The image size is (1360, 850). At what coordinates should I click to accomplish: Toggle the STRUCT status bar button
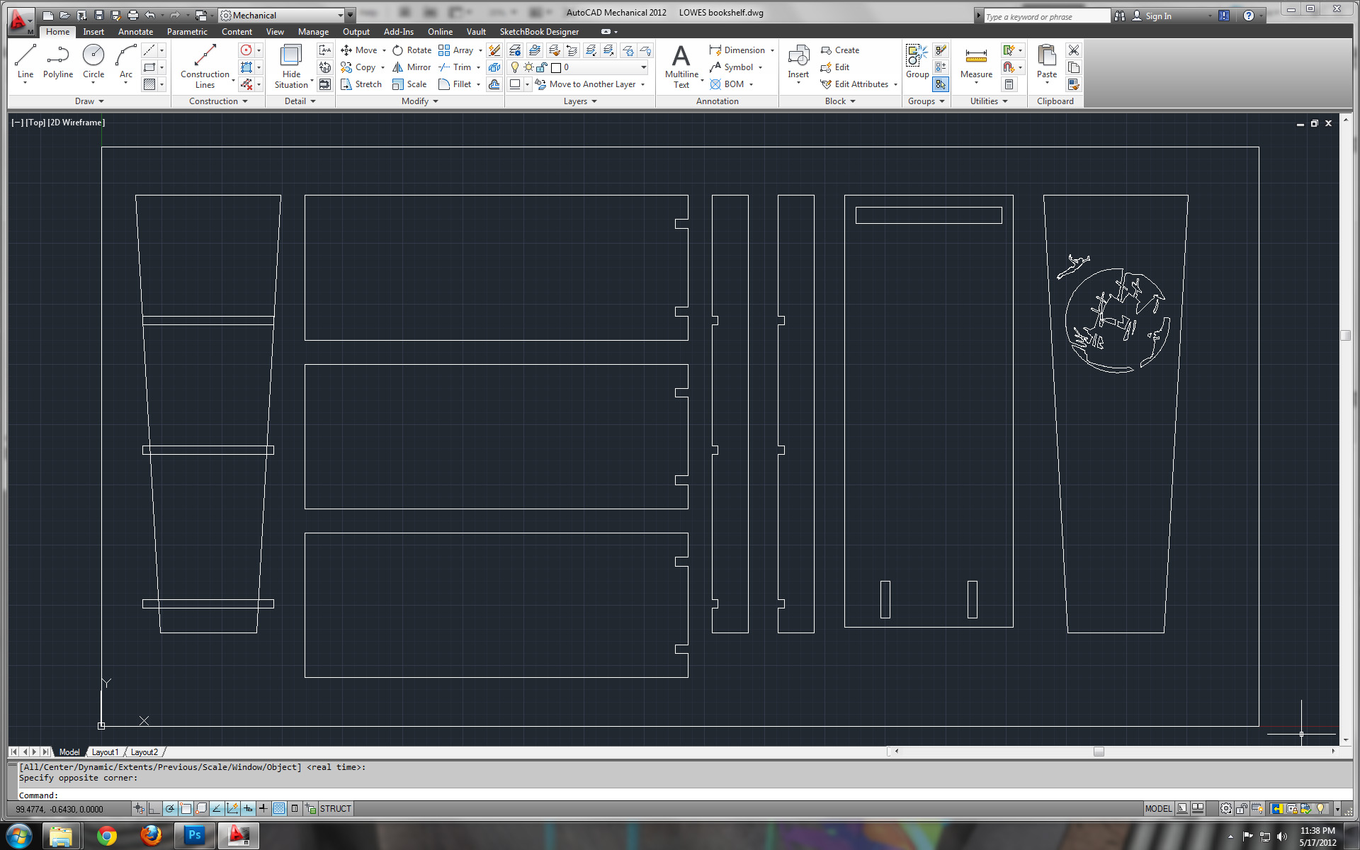pyautogui.click(x=335, y=808)
